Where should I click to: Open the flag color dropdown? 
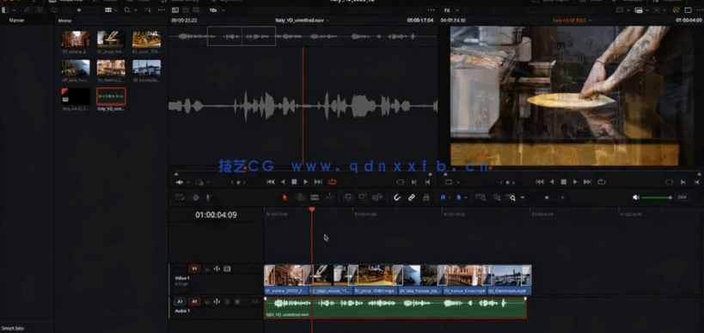click(x=450, y=197)
